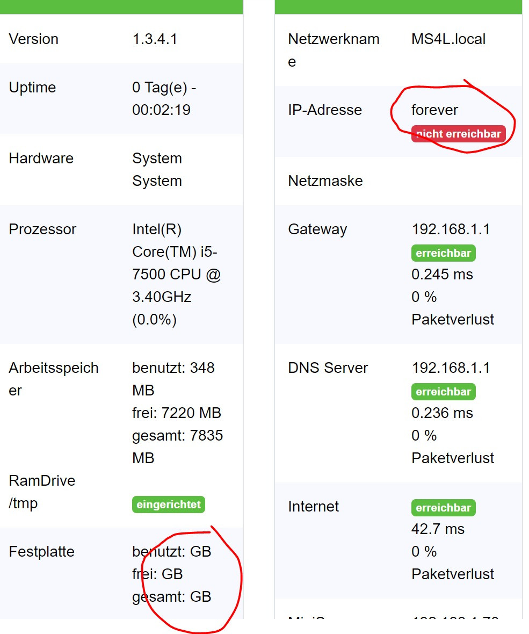The height and width of the screenshot is (634, 529).
Task: Click the "forever" IP address value
Action: pos(434,110)
